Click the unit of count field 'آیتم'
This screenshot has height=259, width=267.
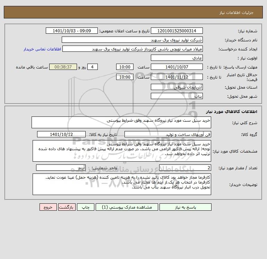coord(61,168)
